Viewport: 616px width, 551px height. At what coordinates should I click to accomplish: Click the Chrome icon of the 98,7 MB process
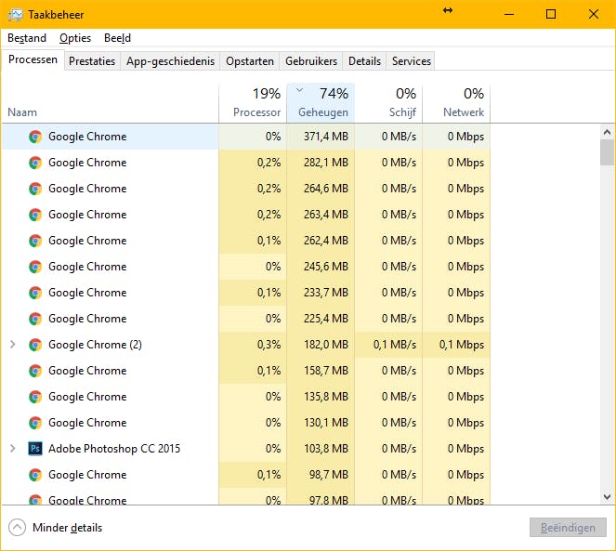35,475
